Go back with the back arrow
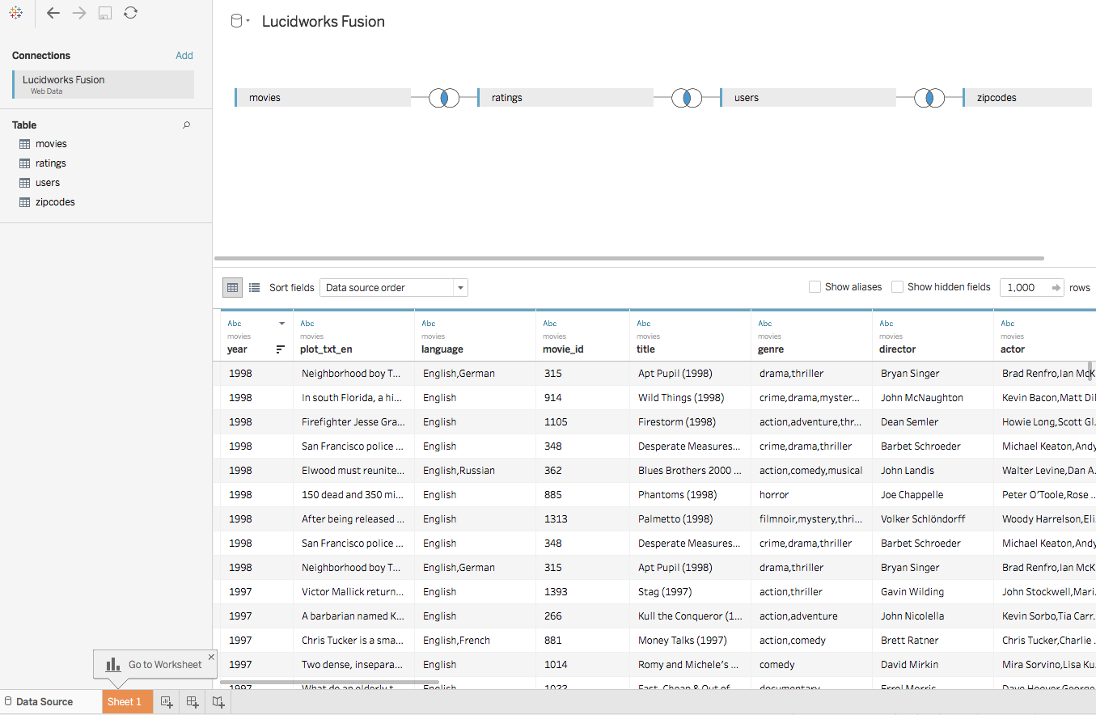 53,13
